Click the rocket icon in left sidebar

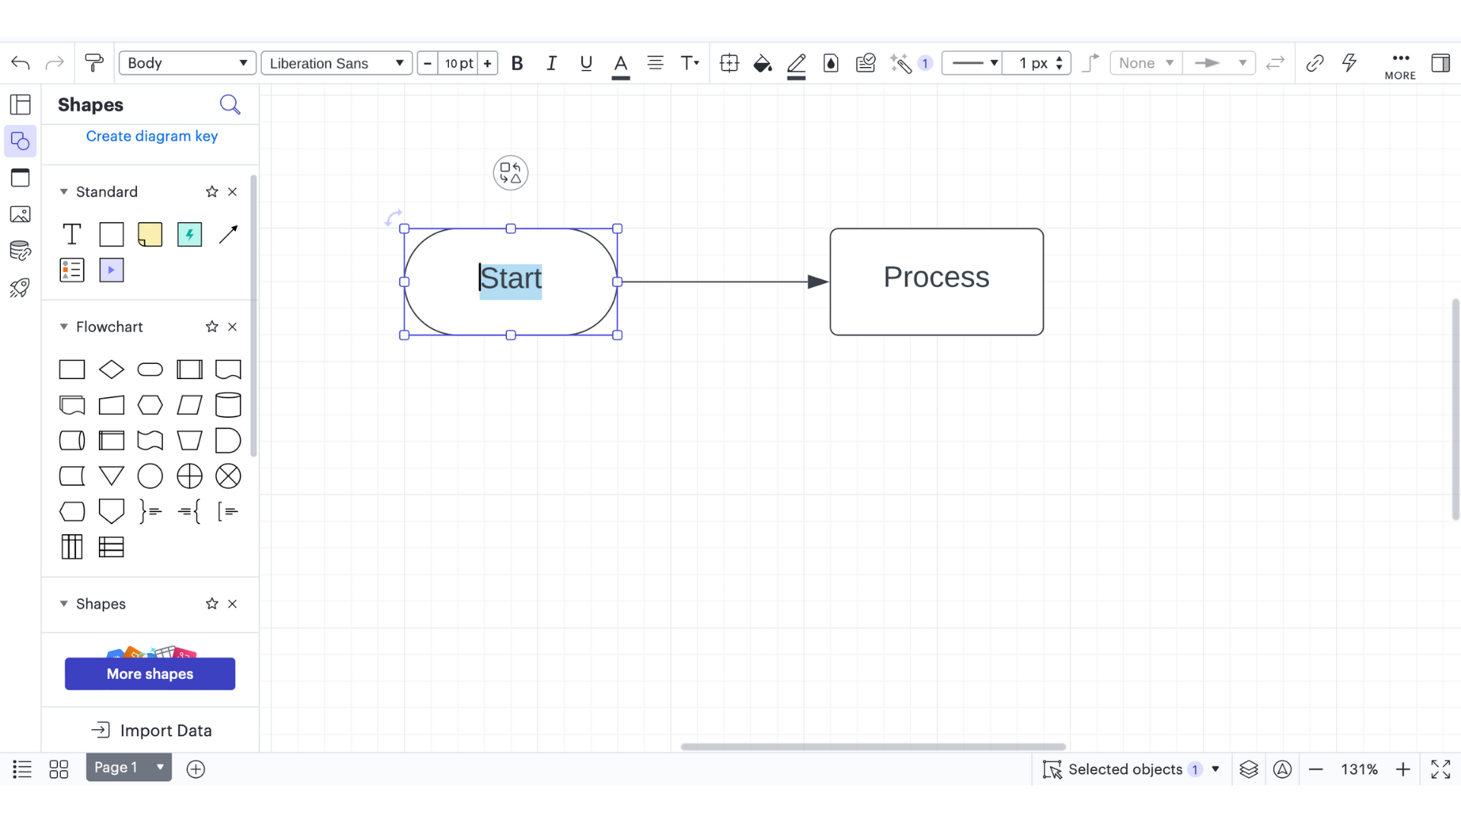coord(20,288)
